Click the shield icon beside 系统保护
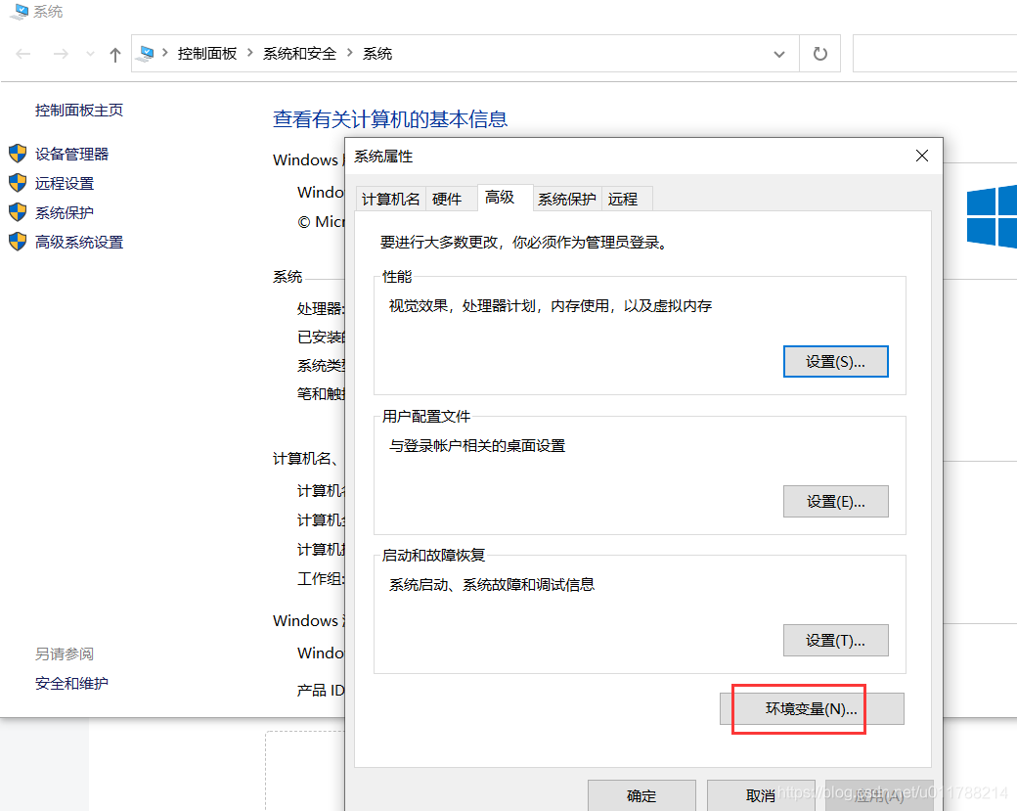The image size is (1017, 811). (x=17, y=212)
